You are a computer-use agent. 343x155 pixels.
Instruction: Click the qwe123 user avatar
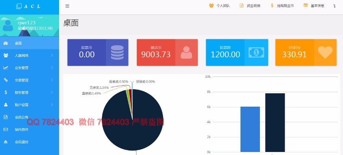pos(8,25)
